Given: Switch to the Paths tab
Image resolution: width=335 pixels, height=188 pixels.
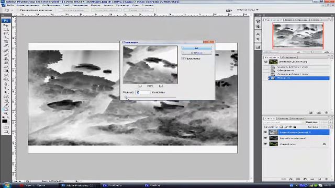Looking at the screenshot, I should click(x=297, y=119).
